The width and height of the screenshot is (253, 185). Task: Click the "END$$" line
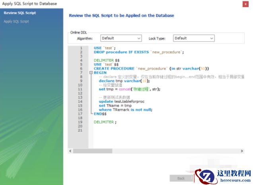pyautogui.click(x=100, y=114)
